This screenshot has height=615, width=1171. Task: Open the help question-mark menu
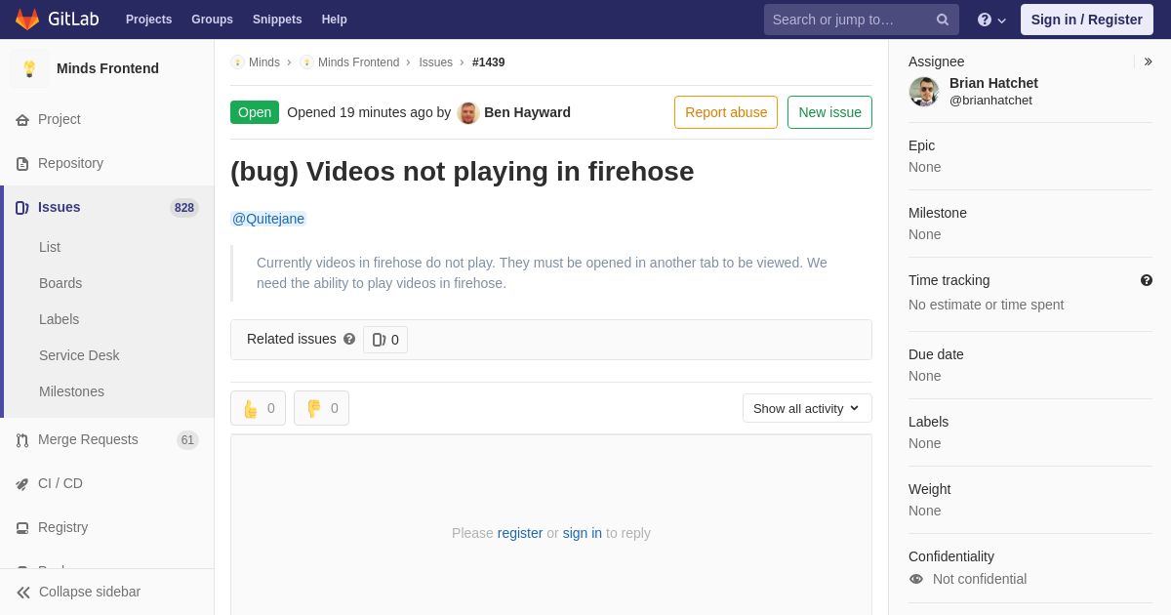point(991,20)
